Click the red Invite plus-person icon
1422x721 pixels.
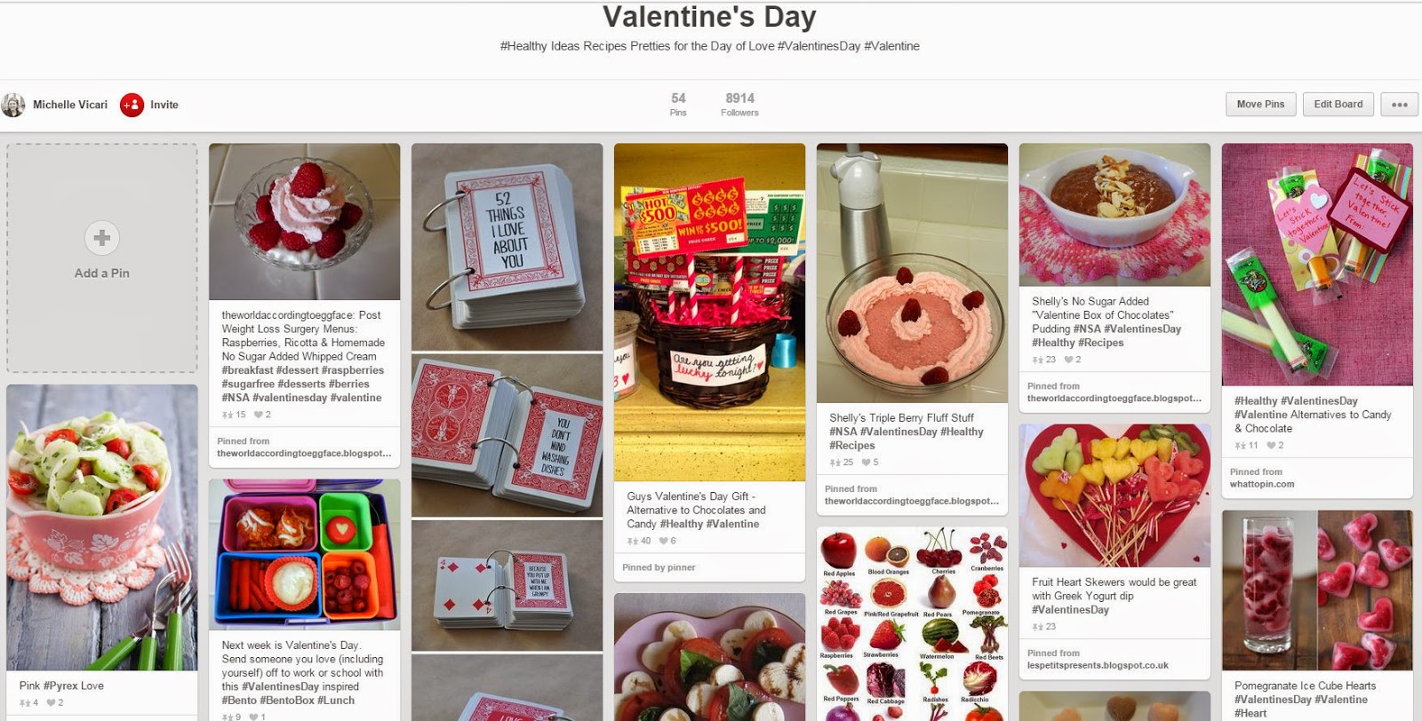coord(132,105)
